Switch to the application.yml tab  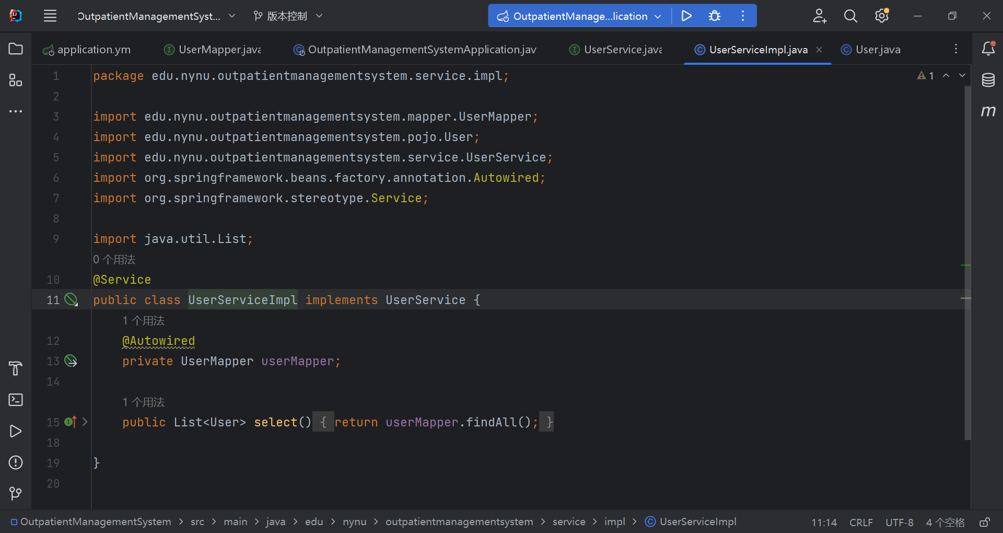point(87,50)
